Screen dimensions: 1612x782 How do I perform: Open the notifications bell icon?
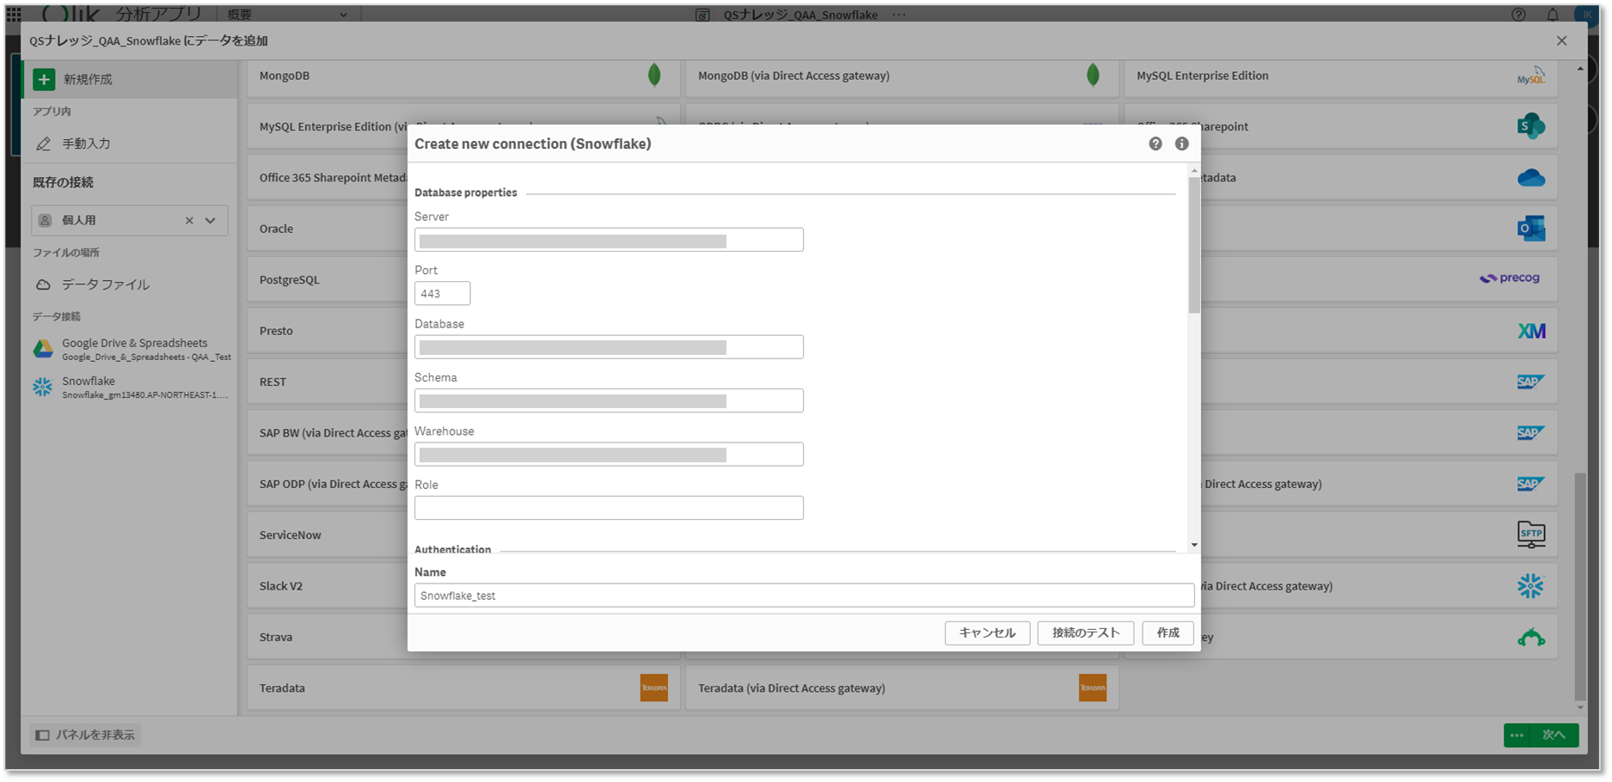tap(1553, 15)
